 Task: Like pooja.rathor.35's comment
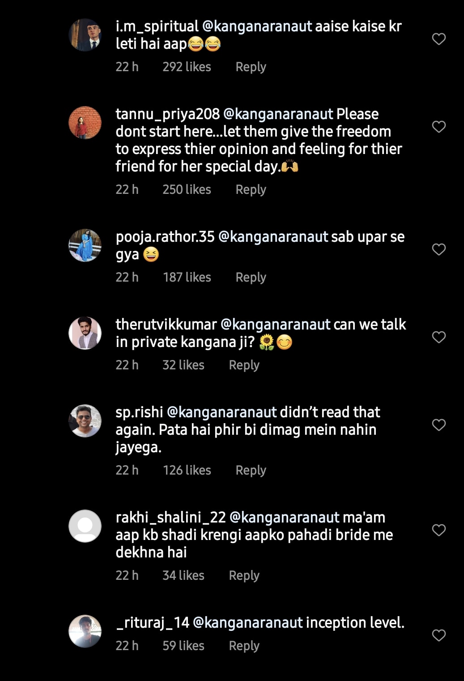438,249
